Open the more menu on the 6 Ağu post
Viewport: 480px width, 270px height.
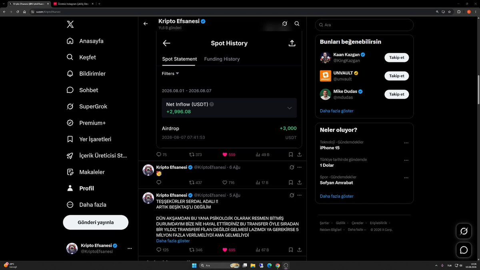(299, 167)
